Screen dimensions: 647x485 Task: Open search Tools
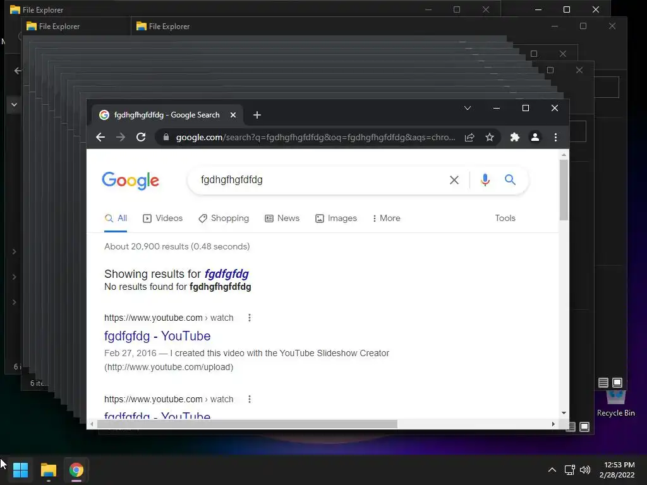click(x=505, y=218)
